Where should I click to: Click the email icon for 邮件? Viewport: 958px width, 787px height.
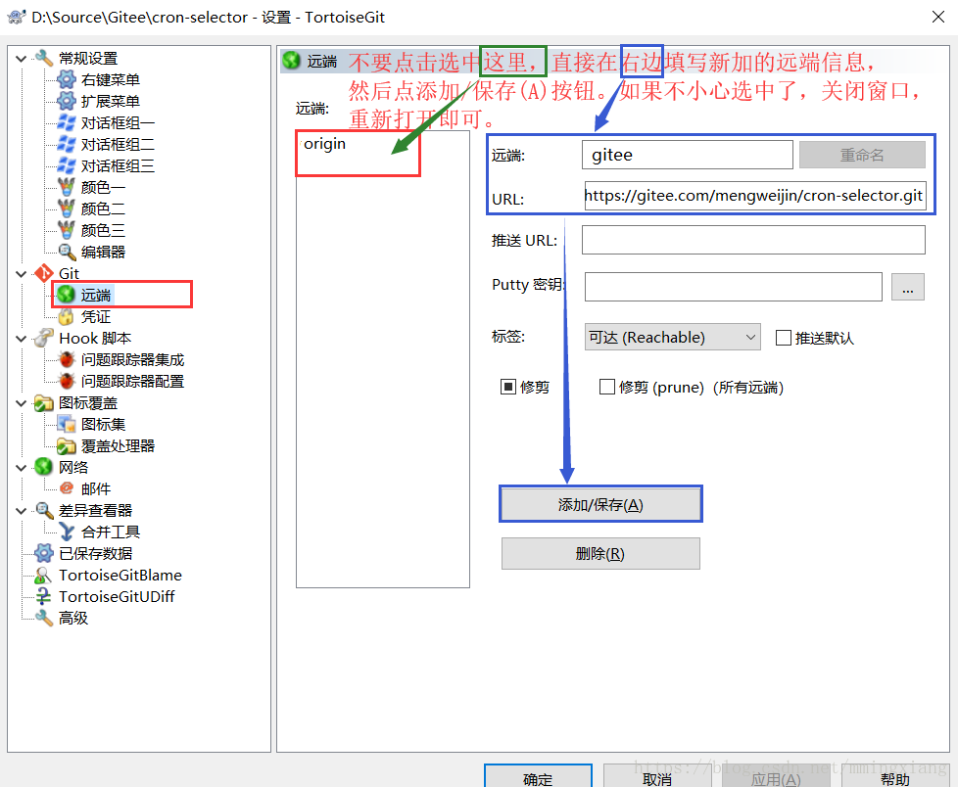pyautogui.click(x=66, y=488)
